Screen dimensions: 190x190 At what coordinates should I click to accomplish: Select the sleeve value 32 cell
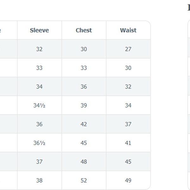point(39,49)
